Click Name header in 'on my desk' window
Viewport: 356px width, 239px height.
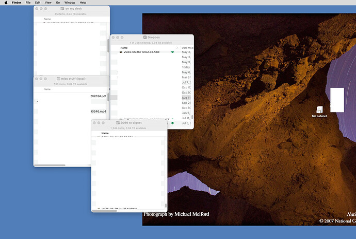[x=47, y=19]
